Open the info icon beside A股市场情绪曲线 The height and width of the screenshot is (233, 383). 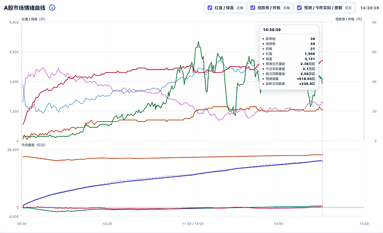pos(52,8)
